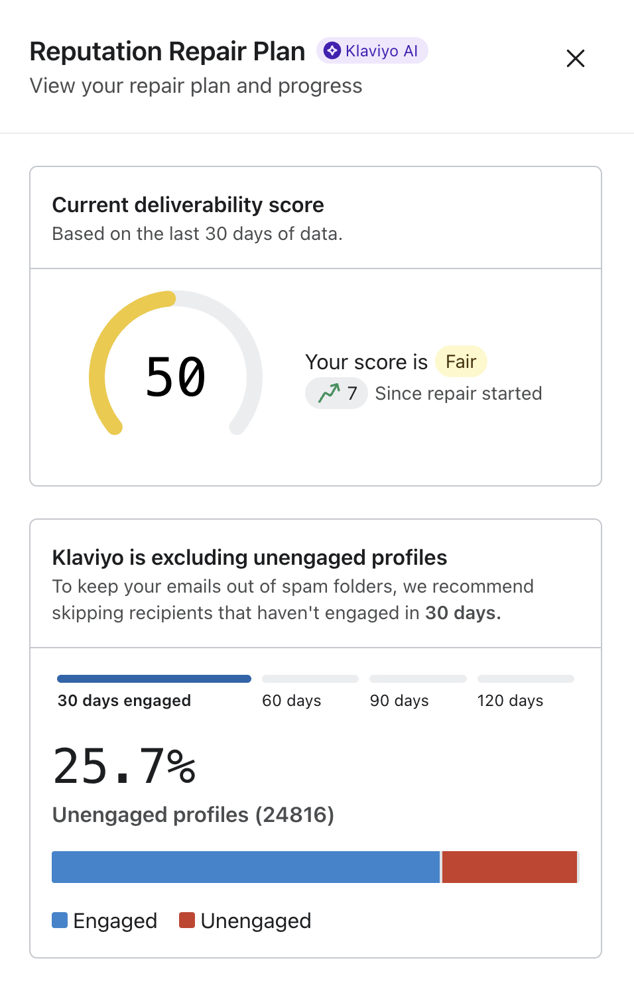Click the Unengaged legend label

[256, 921]
